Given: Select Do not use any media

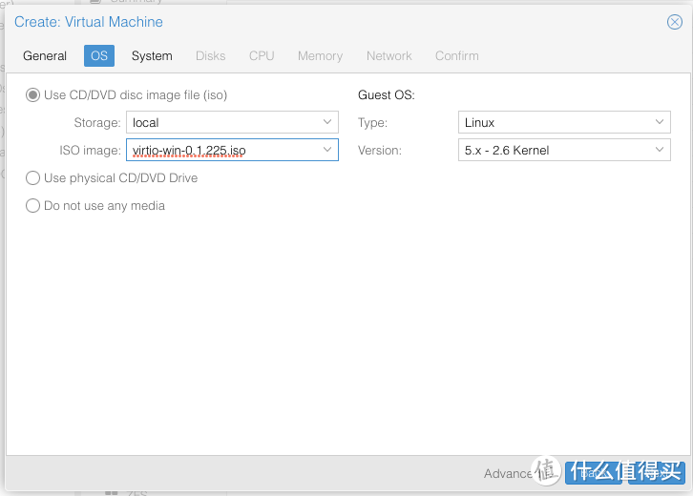Looking at the screenshot, I should (x=33, y=205).
